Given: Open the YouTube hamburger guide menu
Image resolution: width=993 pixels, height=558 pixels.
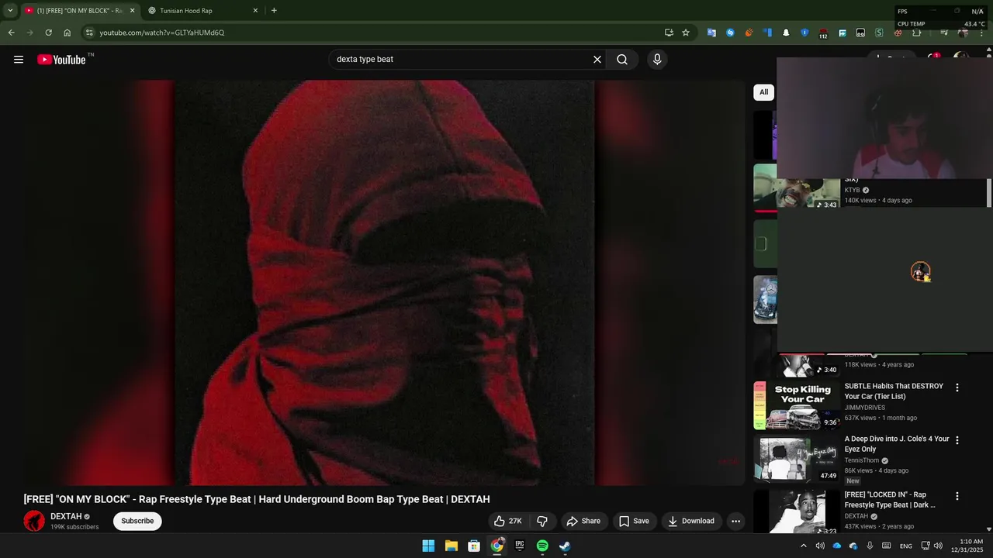Looking at the screenshot, I should click(x=19, y=60).
